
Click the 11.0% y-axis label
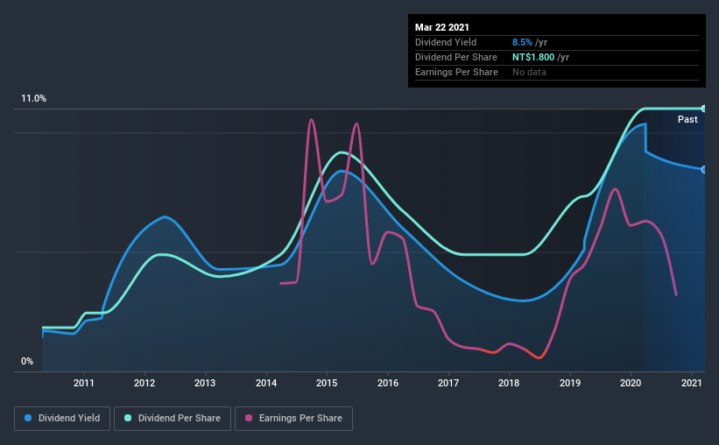(x=33, y=99)
